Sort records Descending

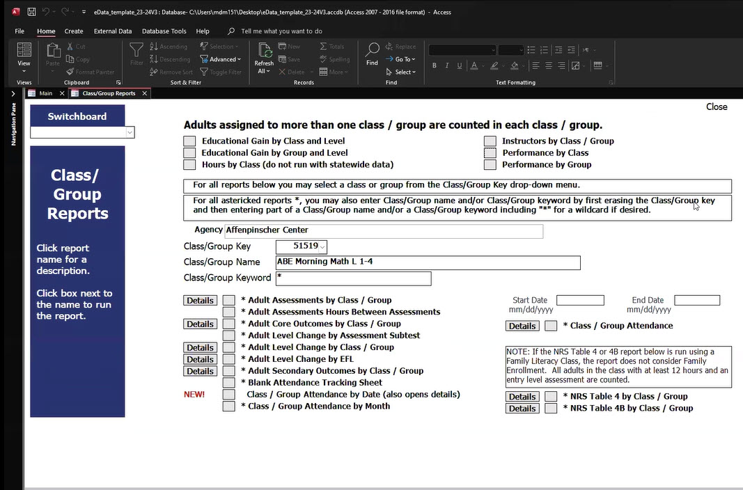(170, 59)
